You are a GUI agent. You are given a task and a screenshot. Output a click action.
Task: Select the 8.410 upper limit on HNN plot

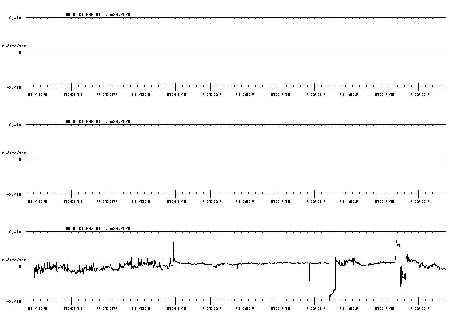(15, 125)
